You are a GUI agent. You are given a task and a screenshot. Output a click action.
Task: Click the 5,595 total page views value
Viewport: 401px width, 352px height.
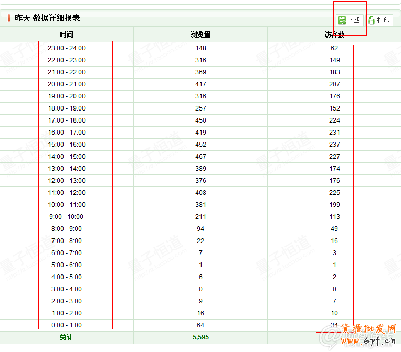[x=201, y=337]
